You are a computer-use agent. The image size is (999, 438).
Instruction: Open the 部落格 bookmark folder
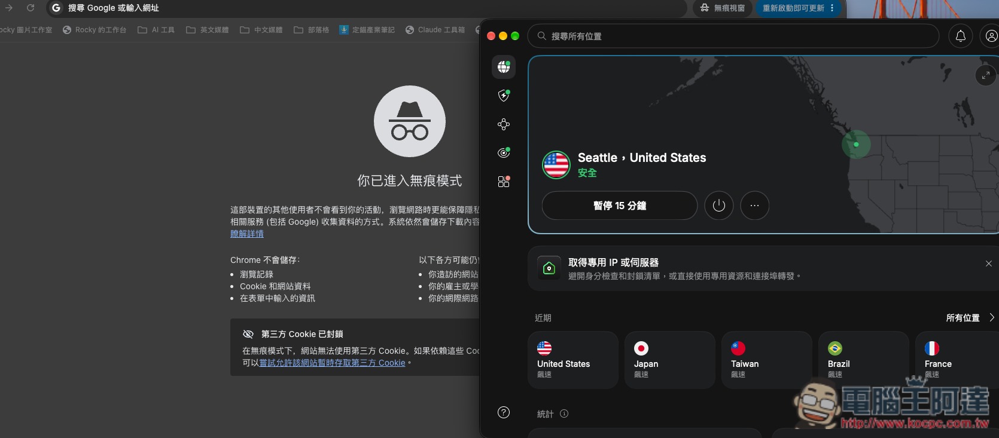pyautogui.click(x=312, y=30)
